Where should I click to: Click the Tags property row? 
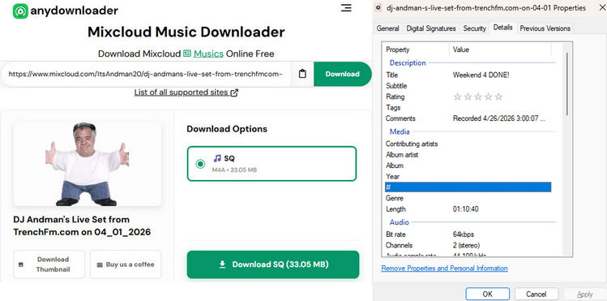pos(468,108)
